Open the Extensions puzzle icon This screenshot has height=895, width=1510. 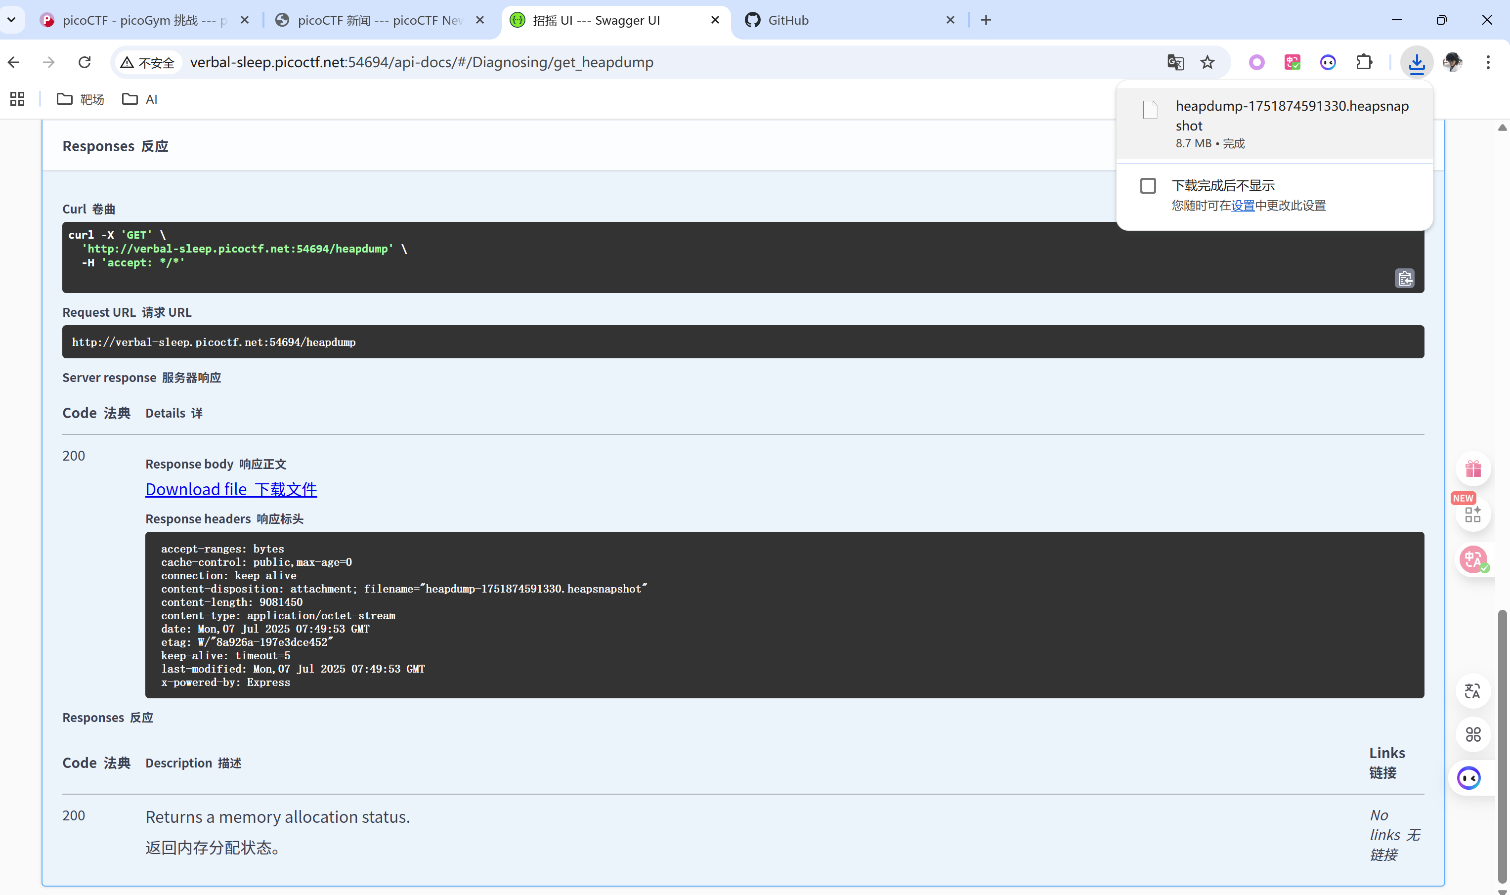pos(1364,62)
